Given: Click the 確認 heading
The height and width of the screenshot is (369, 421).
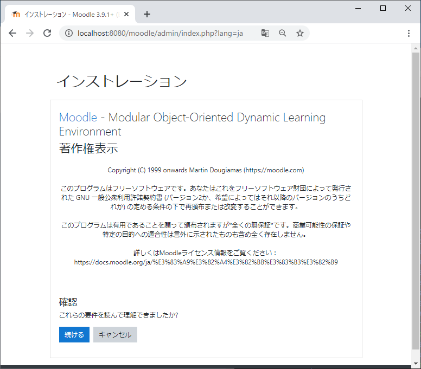Looking at the screenshot, I should [x=68, y=302].
